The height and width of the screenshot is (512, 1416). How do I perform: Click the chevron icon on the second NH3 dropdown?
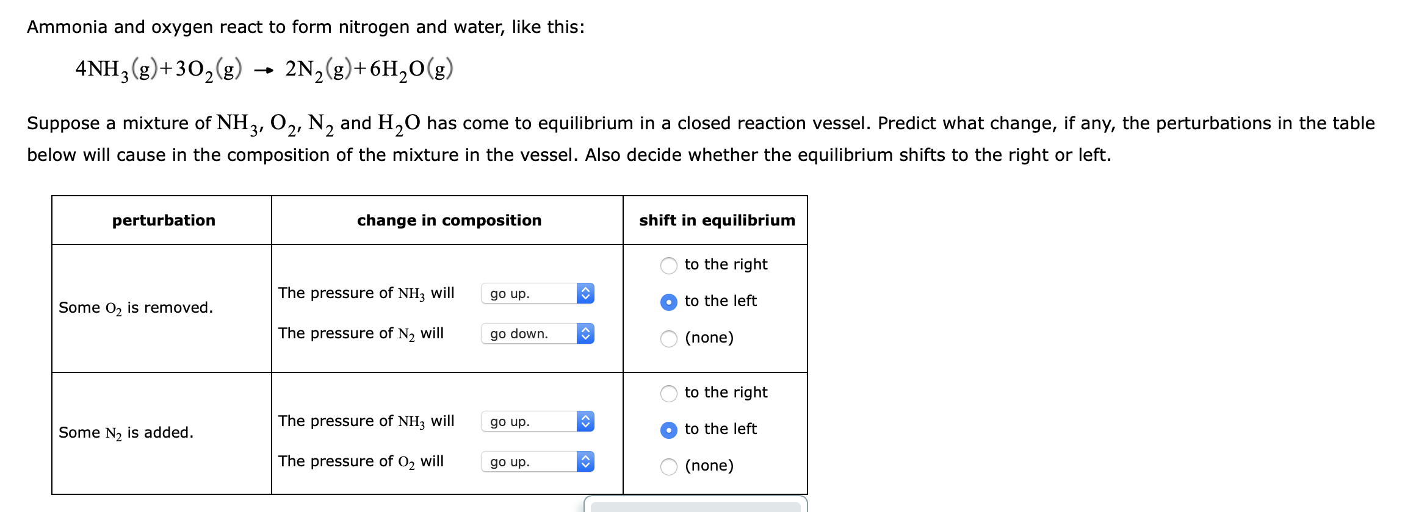click(585, 421)
